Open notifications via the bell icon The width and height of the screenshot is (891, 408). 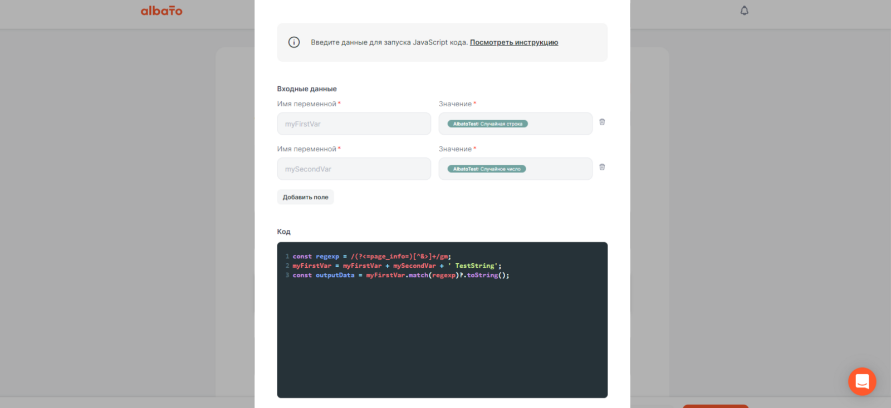(744, 11)
